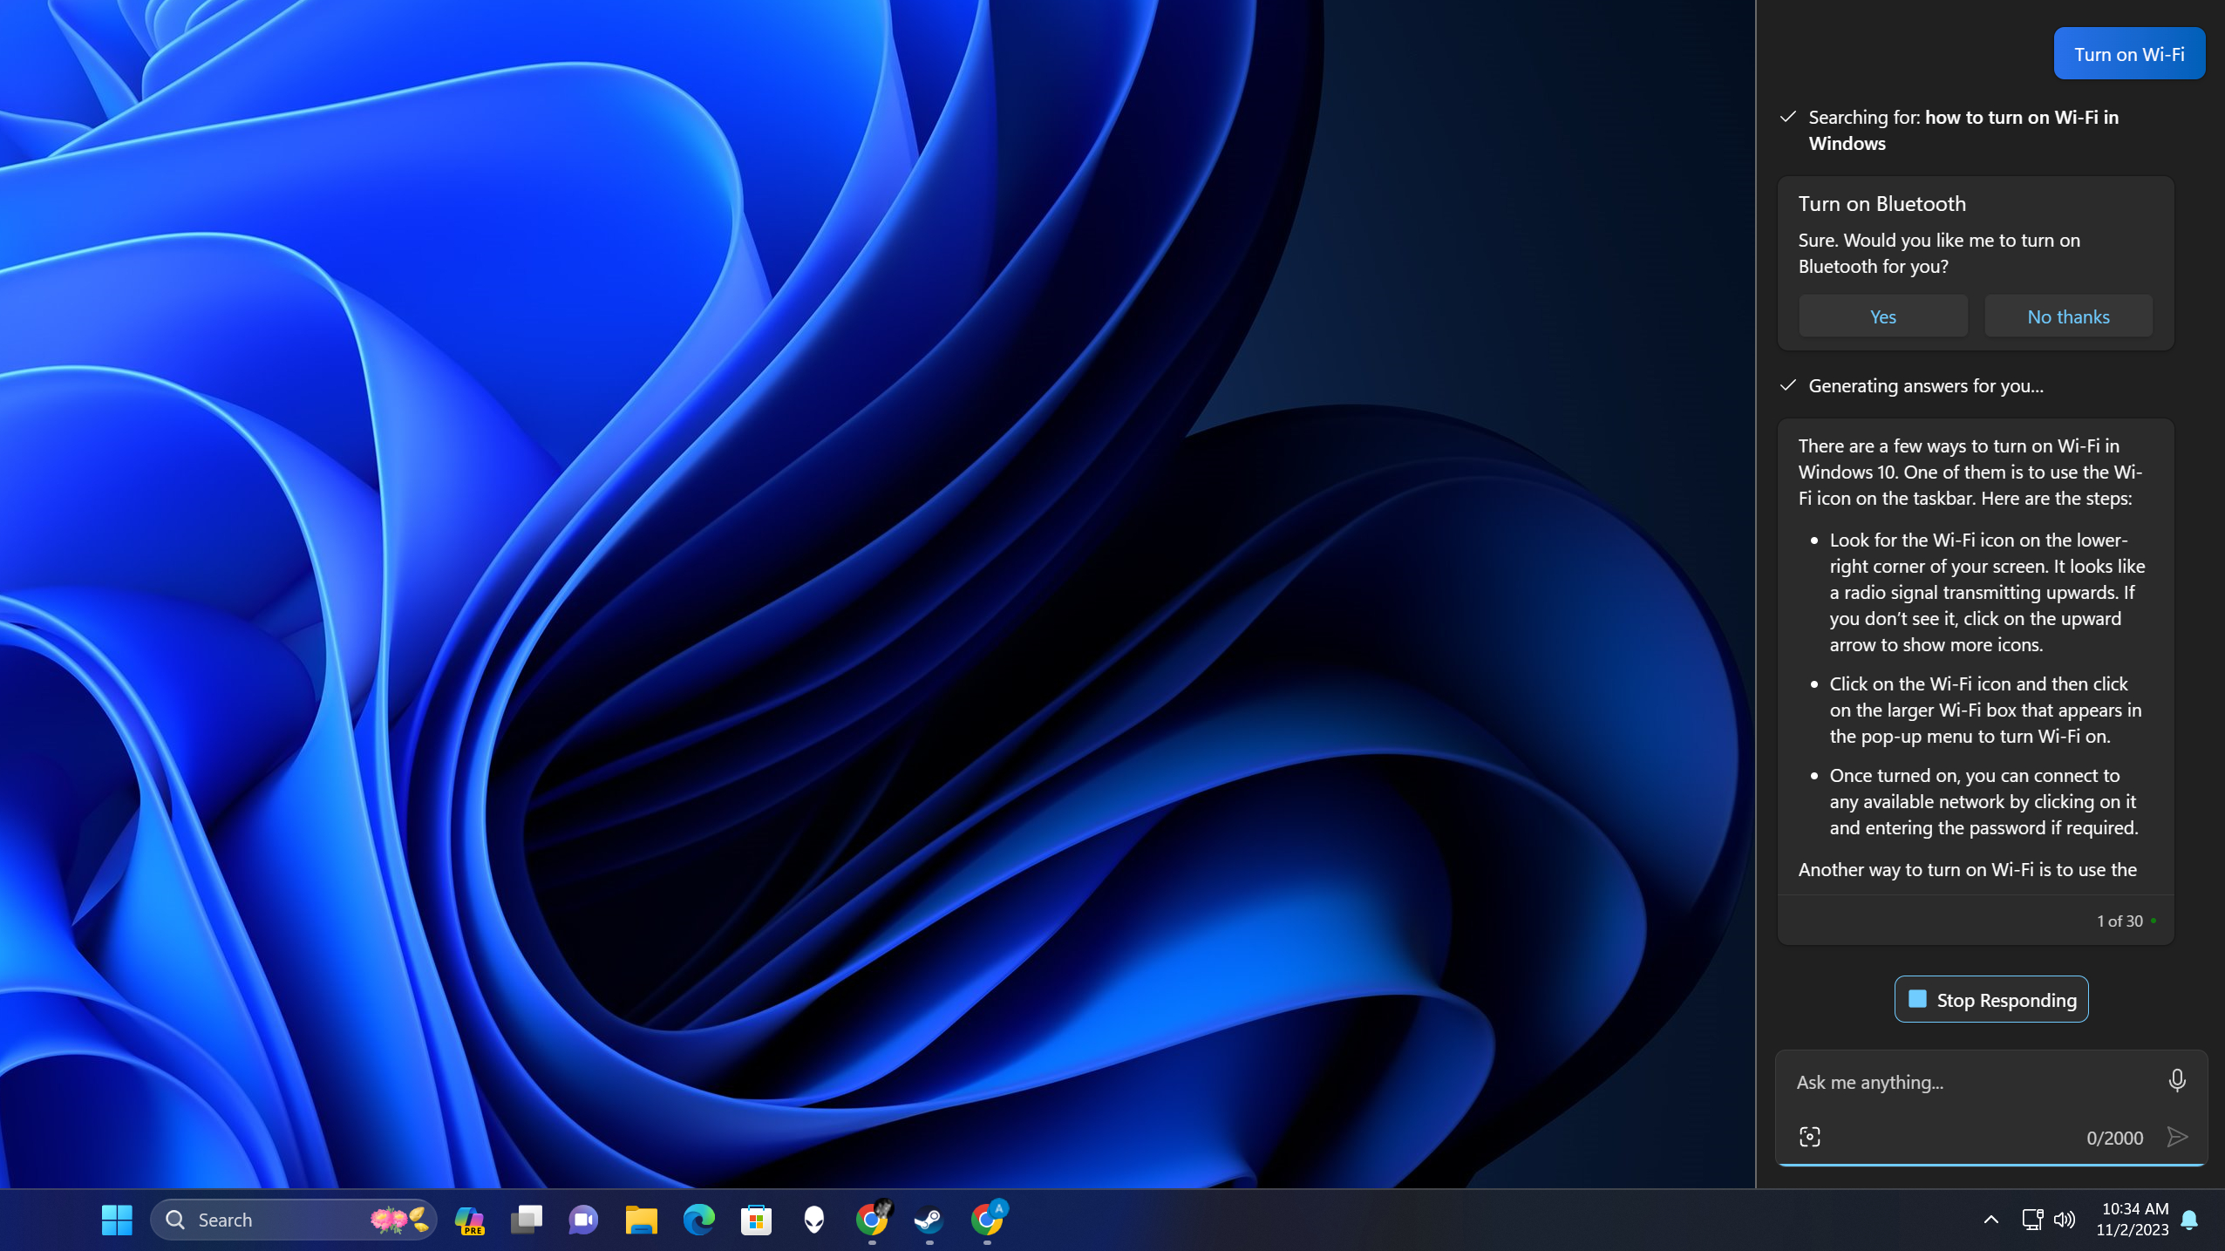The image size is (2225, 1251).
Task: Select Yes to turn on Bluetooth
Action: [1882, 316]
